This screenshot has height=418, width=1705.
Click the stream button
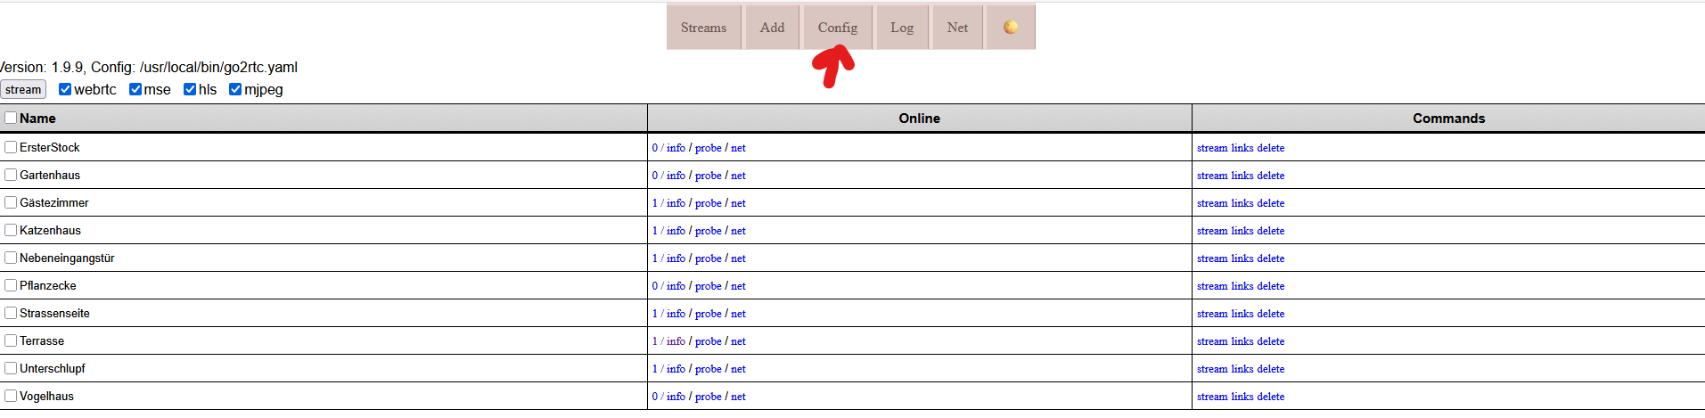(x=23, y=89)
